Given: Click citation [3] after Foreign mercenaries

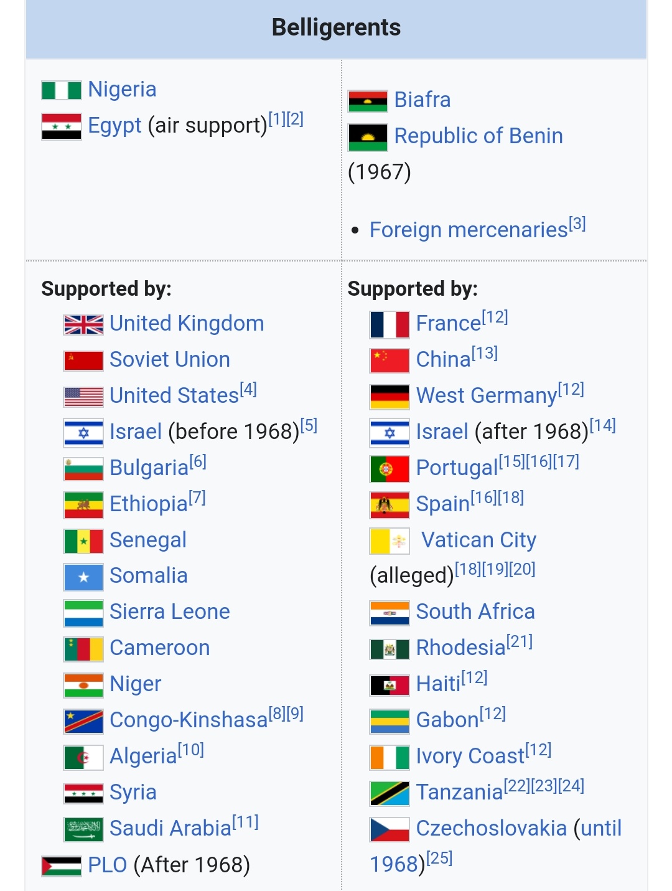Looking at the screenshot, I should [x=577, y=224].
